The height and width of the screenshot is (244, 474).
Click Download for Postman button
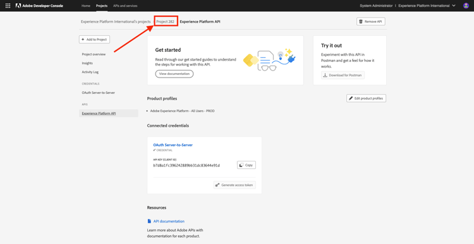click(343, 75)
